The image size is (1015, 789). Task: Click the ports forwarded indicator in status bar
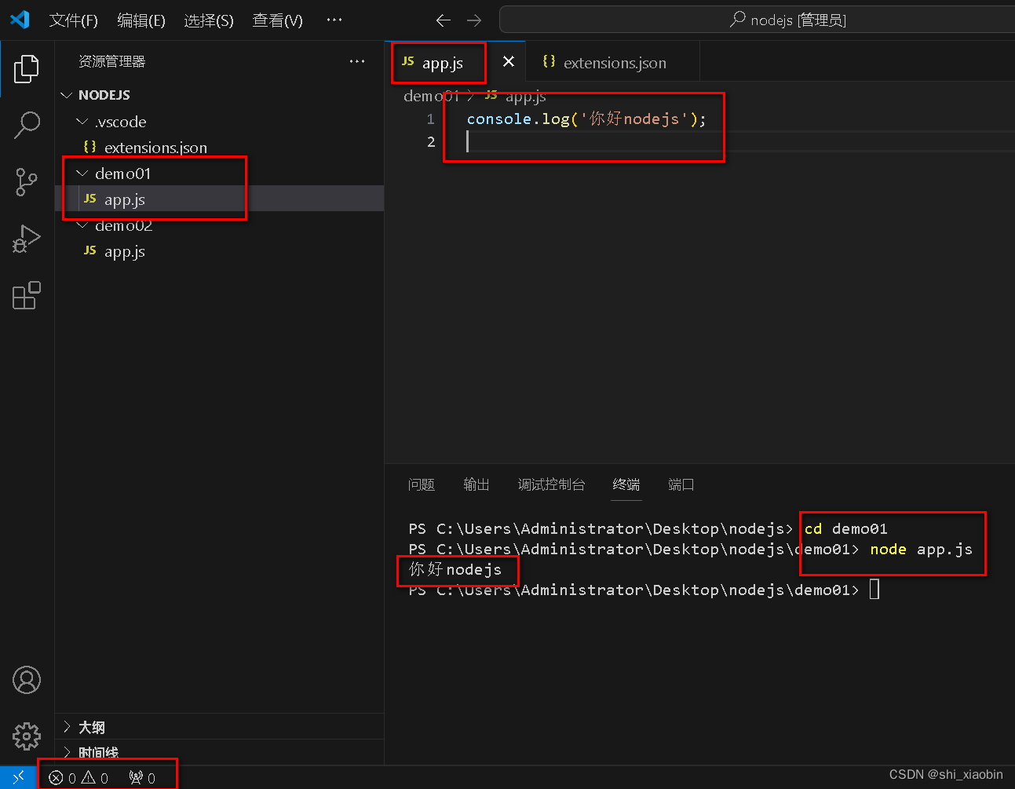pyautogui.click(x=142, y=778)
